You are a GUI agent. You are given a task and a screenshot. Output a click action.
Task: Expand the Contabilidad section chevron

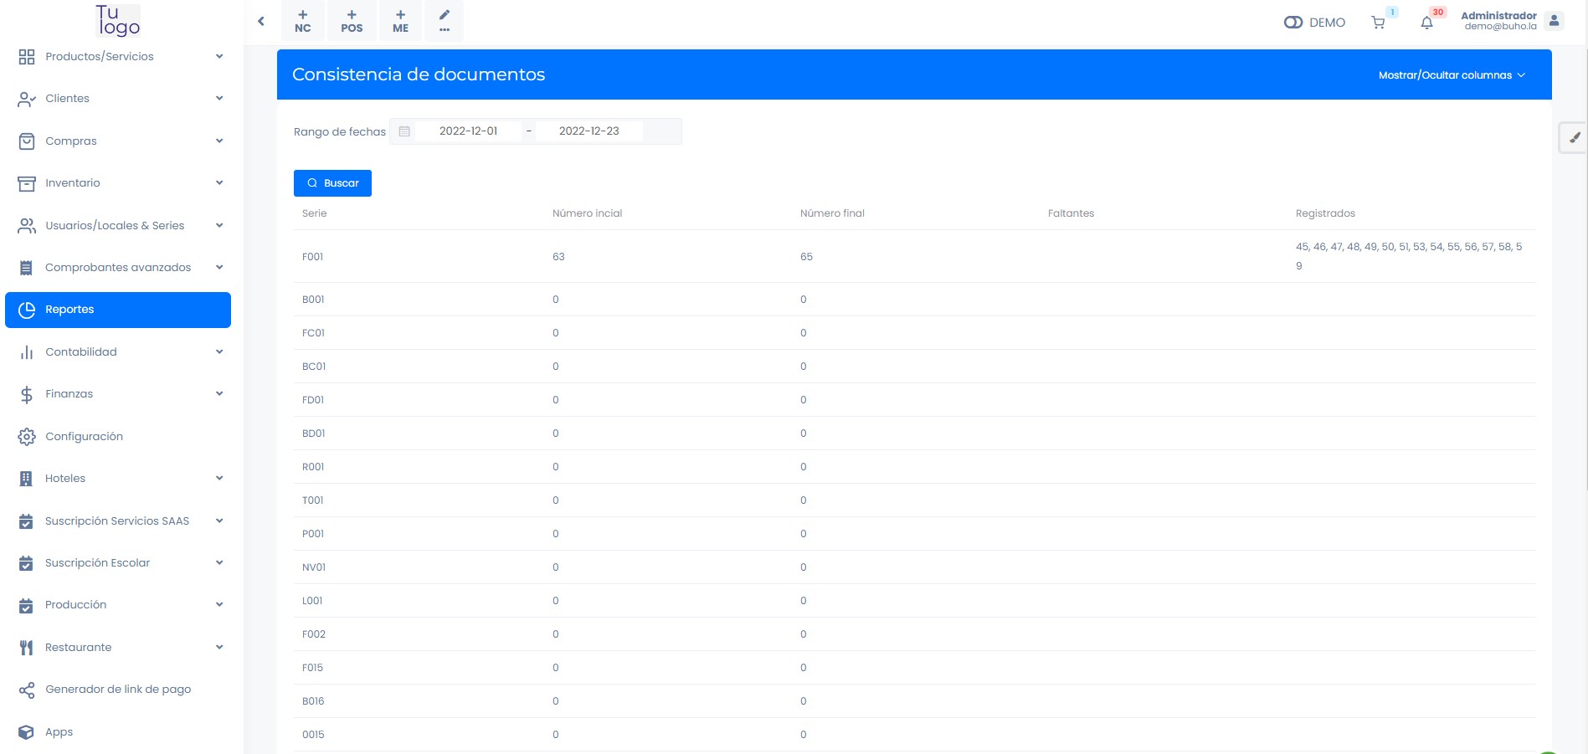click(x=219, y=352)
